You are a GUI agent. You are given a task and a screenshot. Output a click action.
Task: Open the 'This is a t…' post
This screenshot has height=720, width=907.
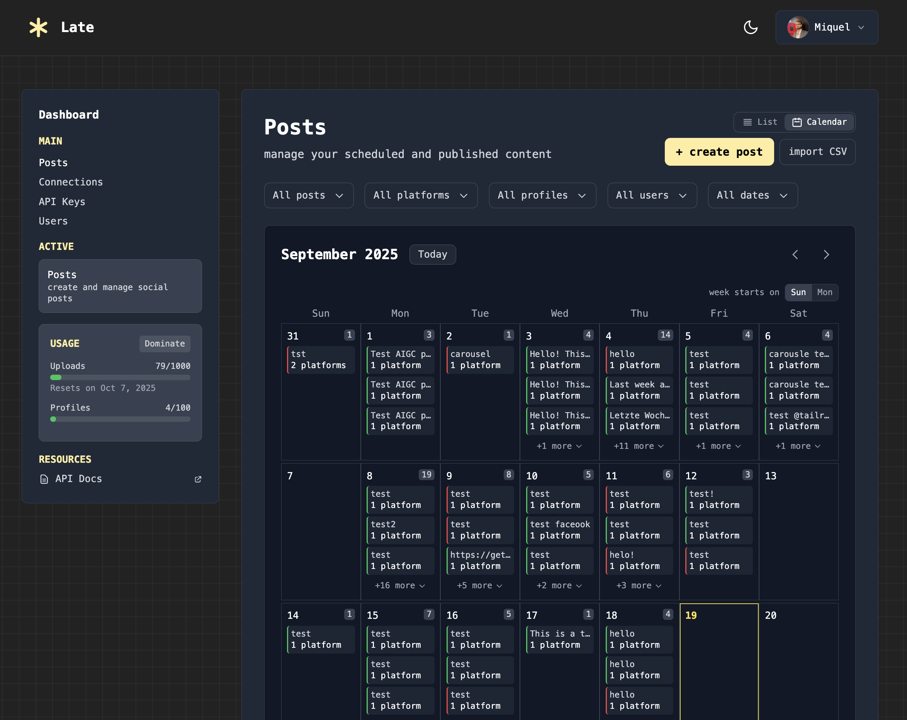[559, 639]
